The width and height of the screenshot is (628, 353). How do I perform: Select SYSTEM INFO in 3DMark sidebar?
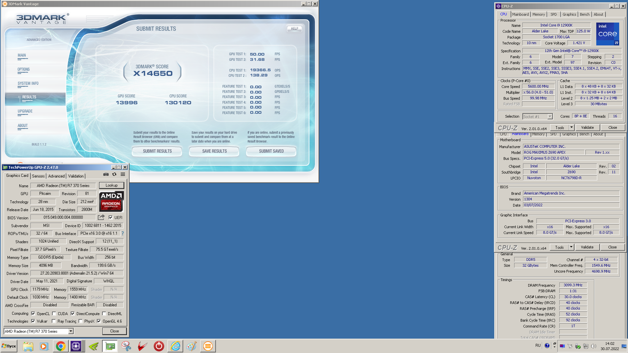pyautogui.click(x=28, y=83)
